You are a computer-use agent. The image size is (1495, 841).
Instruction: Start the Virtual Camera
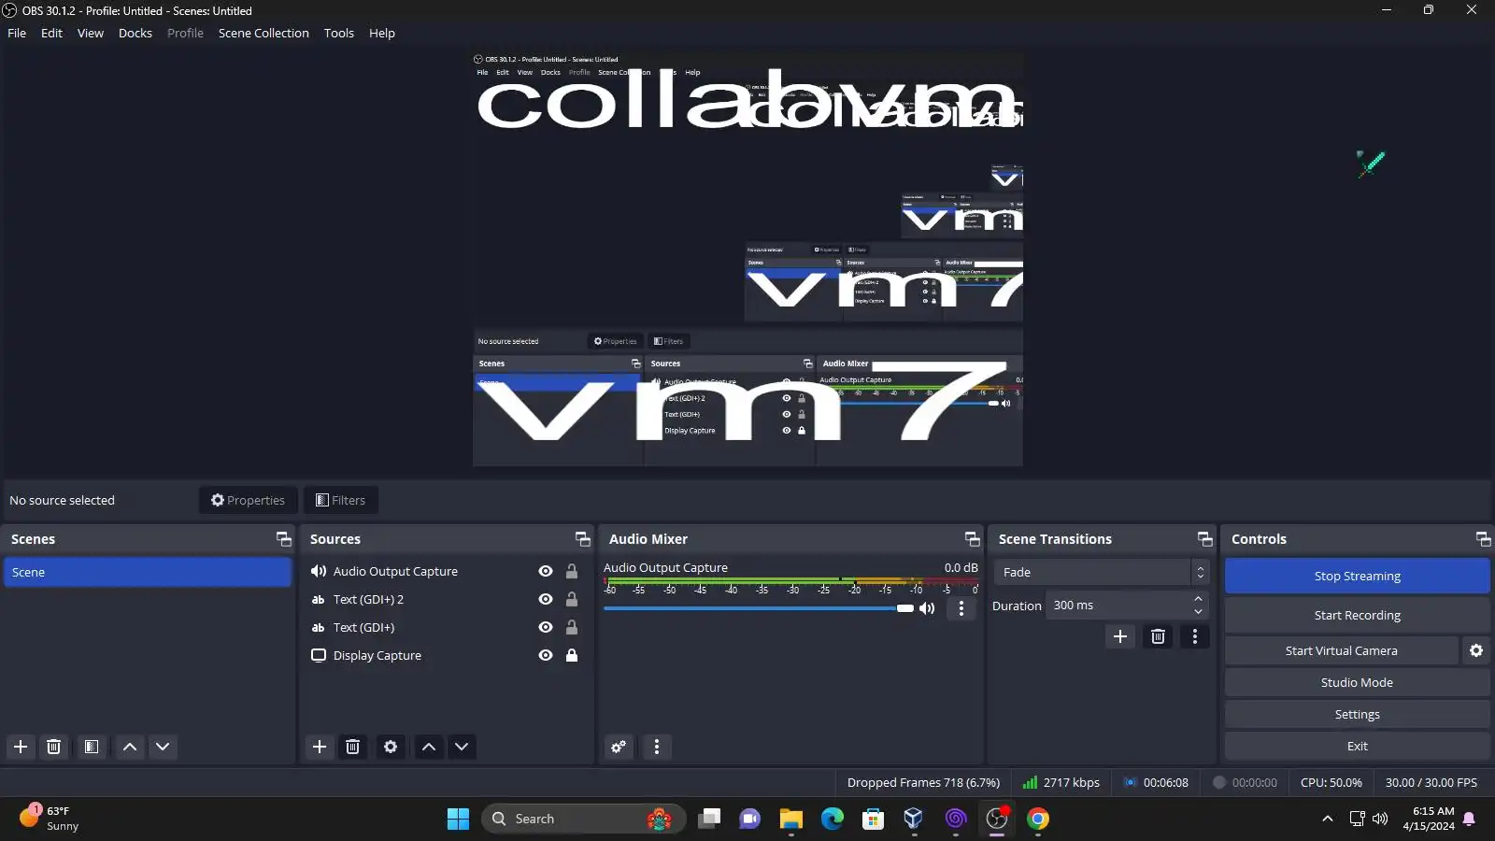1342,650
